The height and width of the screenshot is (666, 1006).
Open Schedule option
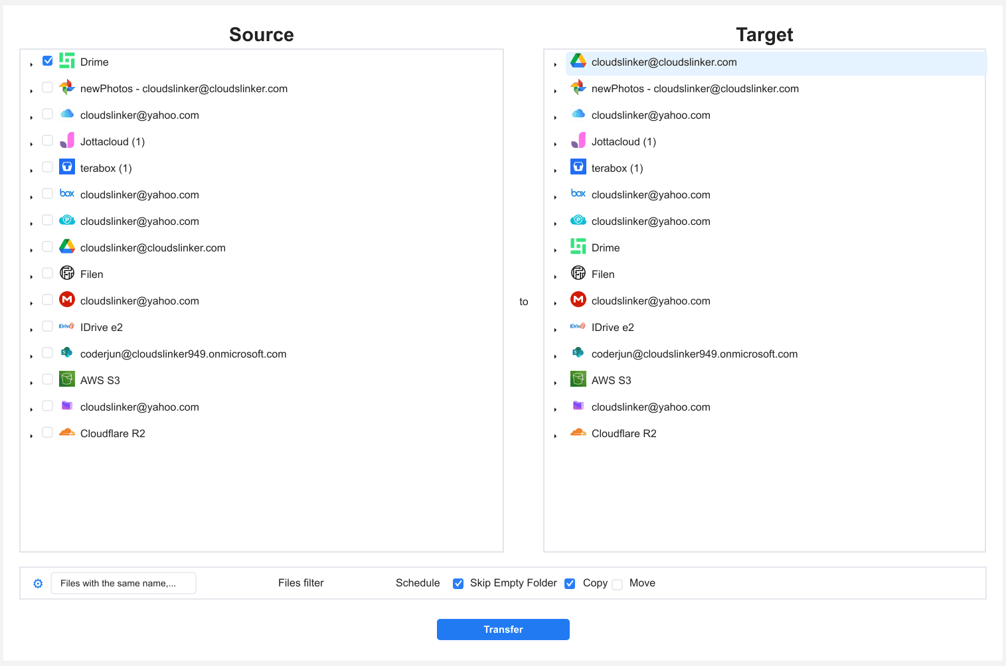click(418, 583)
